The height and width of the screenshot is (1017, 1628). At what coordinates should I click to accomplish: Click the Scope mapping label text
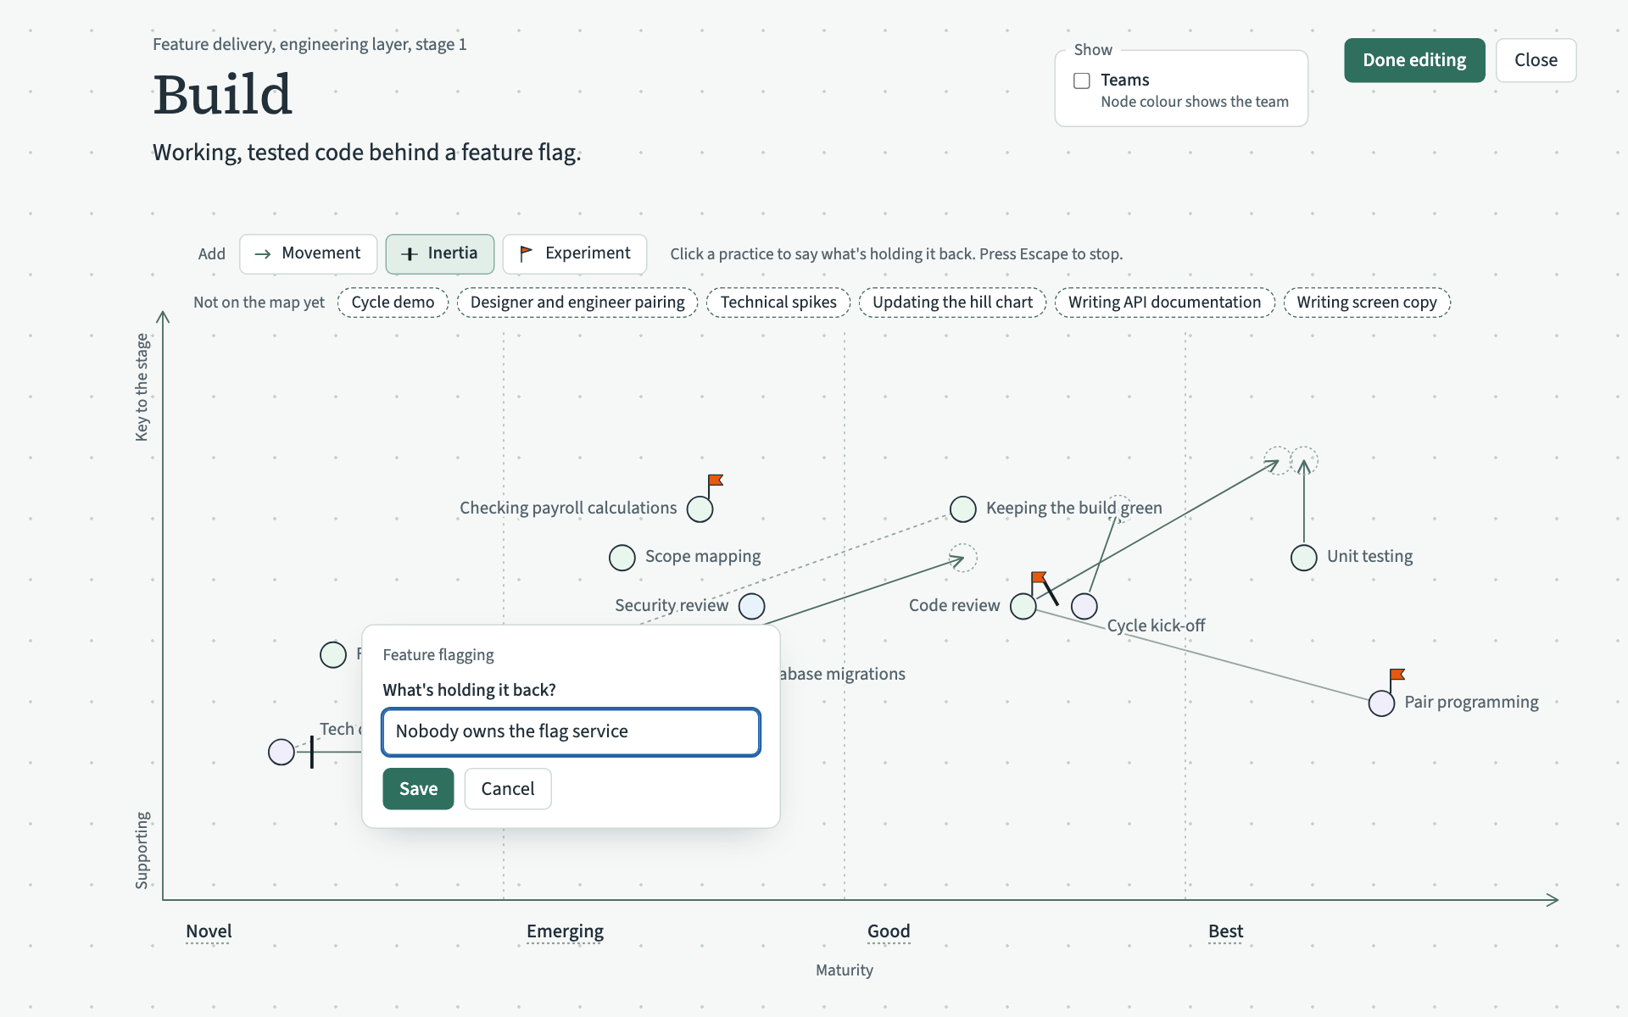(703, 557)
